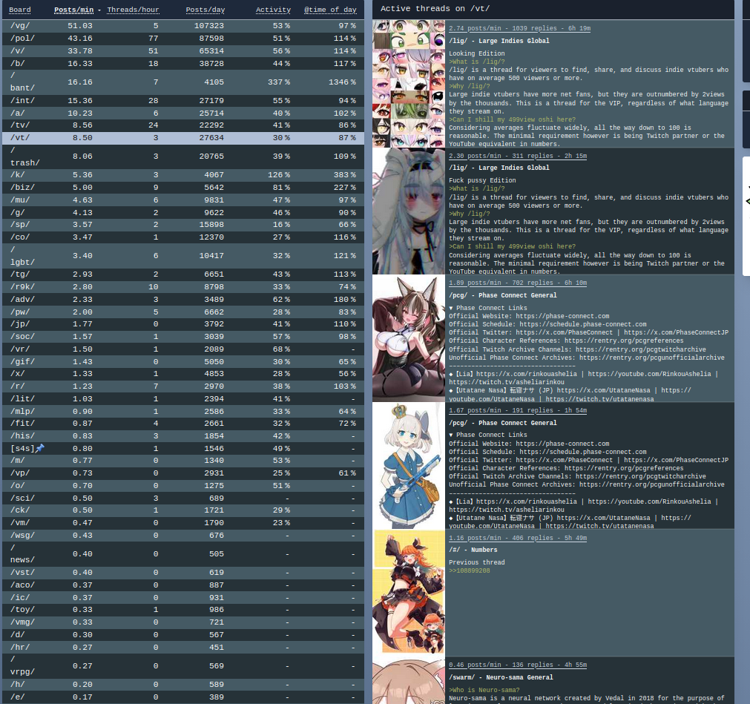Select the /vrpg/ board row
Viewport: 750px width, 704px height.
(183, 665)
